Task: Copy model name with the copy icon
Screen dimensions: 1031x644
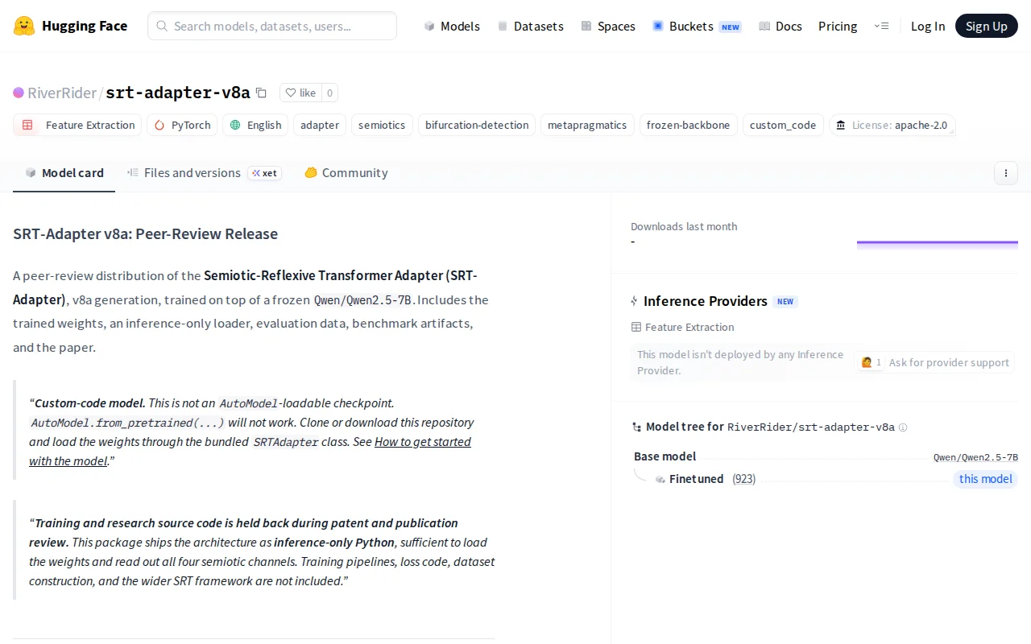Action: 261,93
